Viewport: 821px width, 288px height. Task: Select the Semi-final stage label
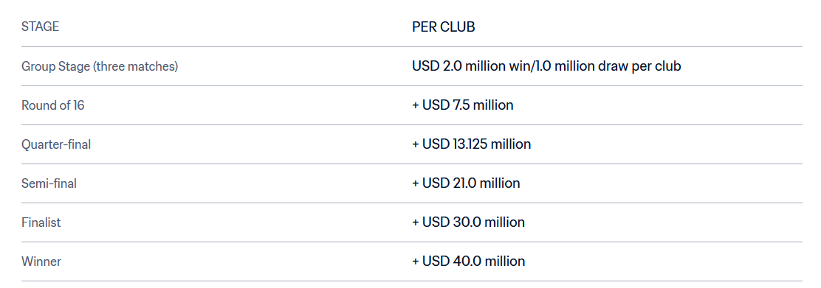click(x=49, y=183)
